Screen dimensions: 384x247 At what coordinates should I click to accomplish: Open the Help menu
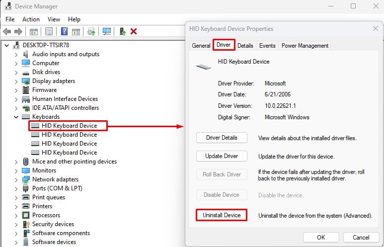pyautogui.click(x=74, y=19)
